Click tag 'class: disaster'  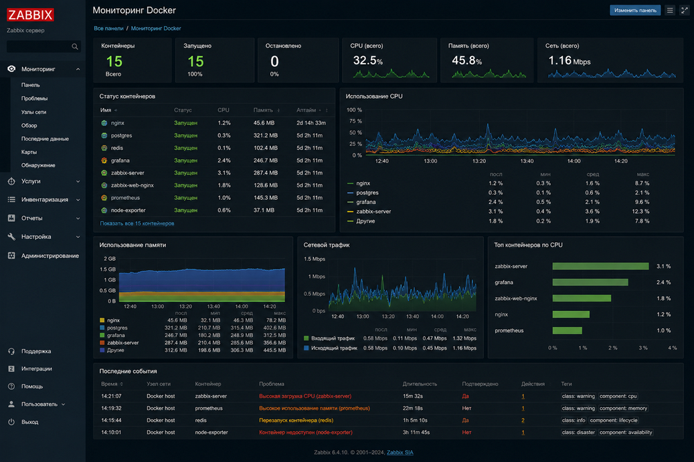point(578,433)
